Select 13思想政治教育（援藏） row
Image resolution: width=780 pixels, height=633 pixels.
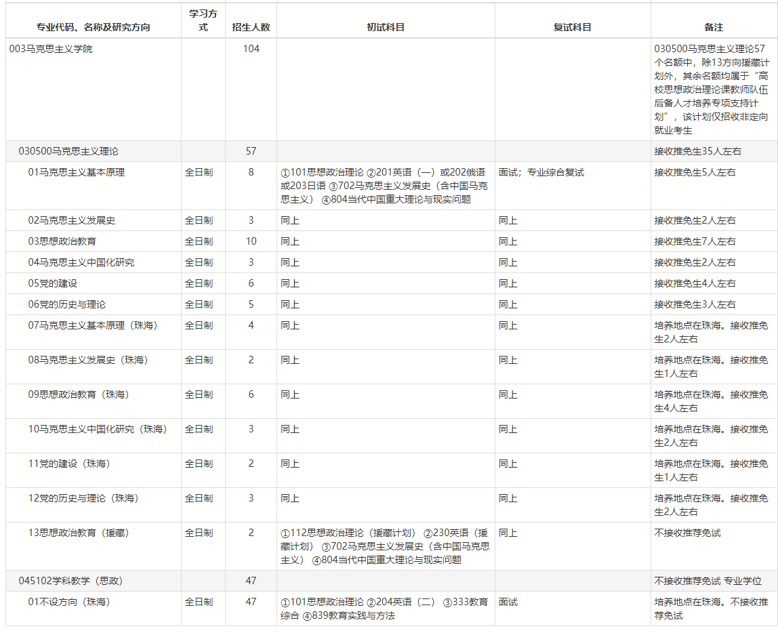click(391, 546)
